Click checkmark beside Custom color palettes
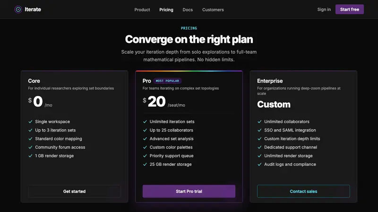 coord(145,147)
